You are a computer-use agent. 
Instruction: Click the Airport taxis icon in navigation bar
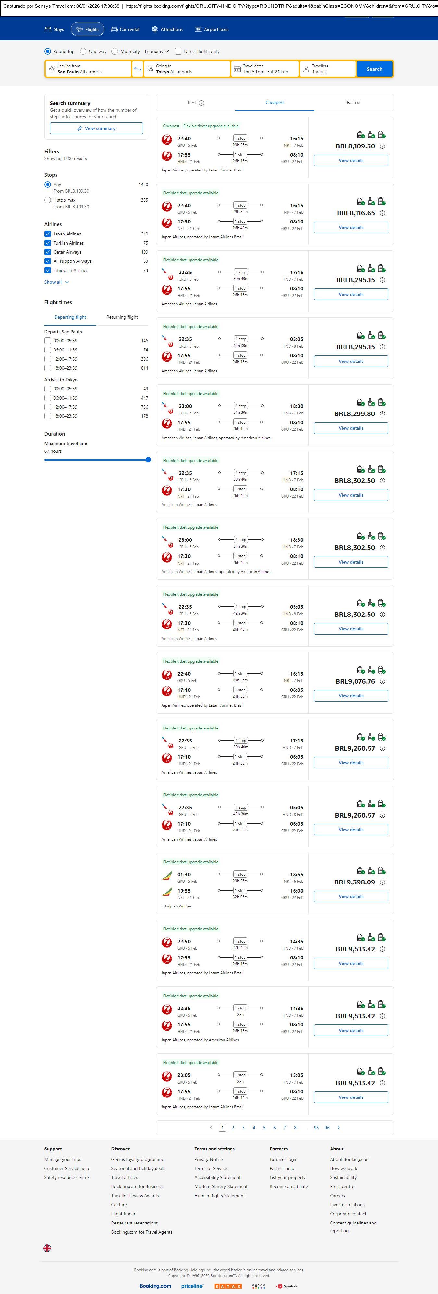pos(198,29)
